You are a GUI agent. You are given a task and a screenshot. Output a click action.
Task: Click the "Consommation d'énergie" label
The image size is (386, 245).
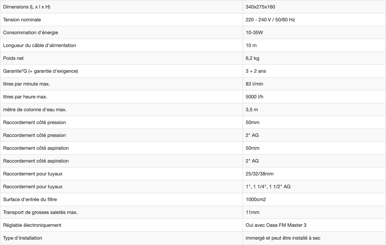30,32
